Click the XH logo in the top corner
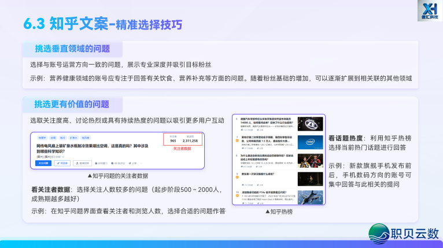This screenshot has width=443, height=248. click(x=430, y=10)
